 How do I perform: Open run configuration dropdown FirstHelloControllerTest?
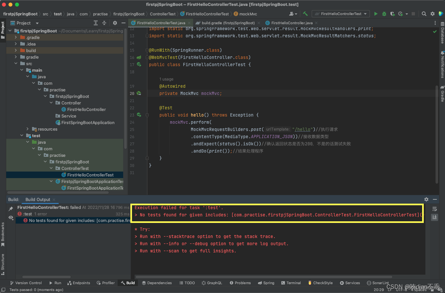coord(341,14)
